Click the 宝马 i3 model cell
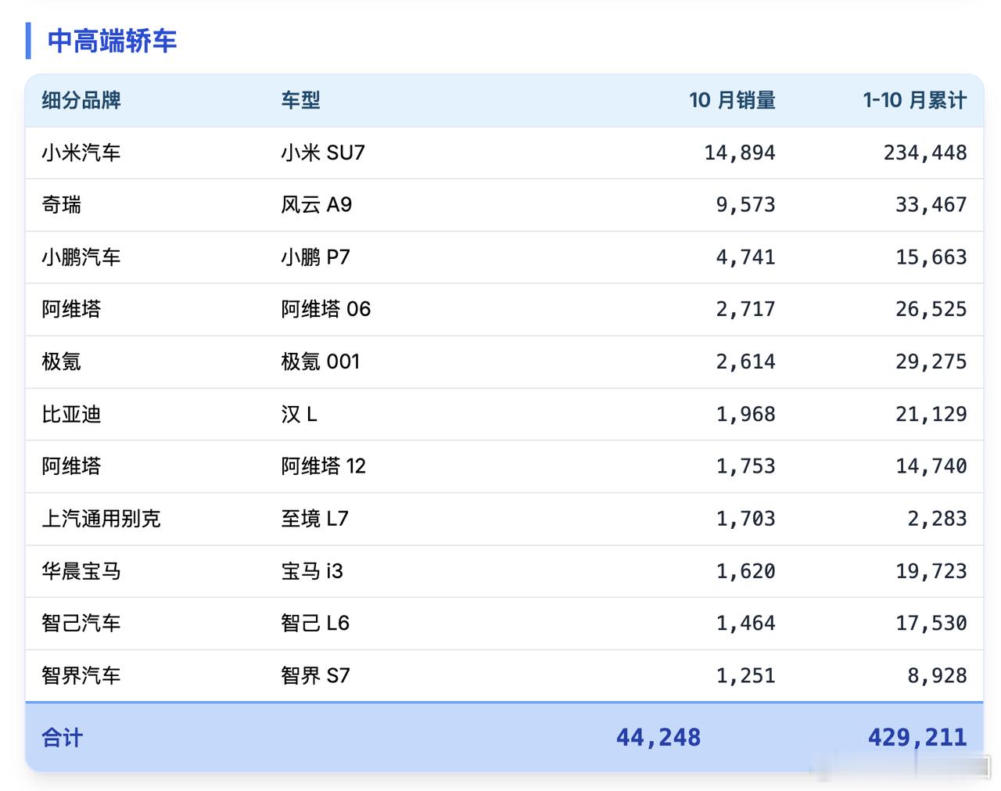Viewport: 1001px width, 791px height. tap(312, 571)
